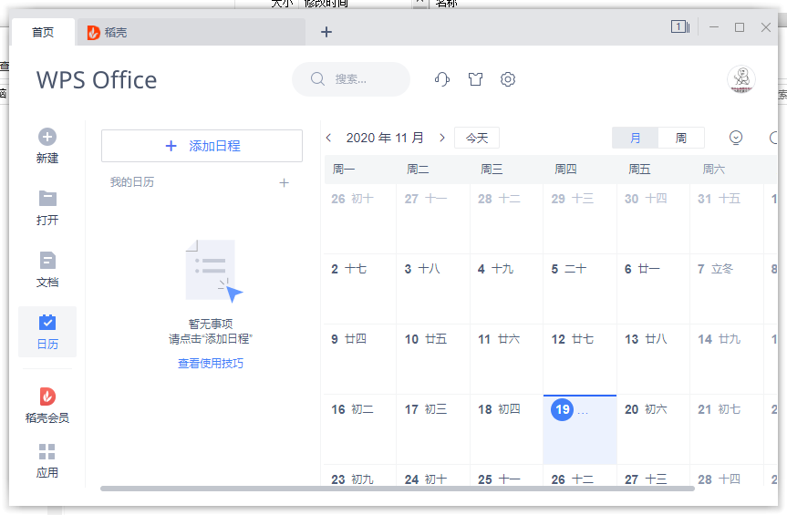Add a new tab with plus icon
Viewport: 787px width, 515px height.
[326, 32]
